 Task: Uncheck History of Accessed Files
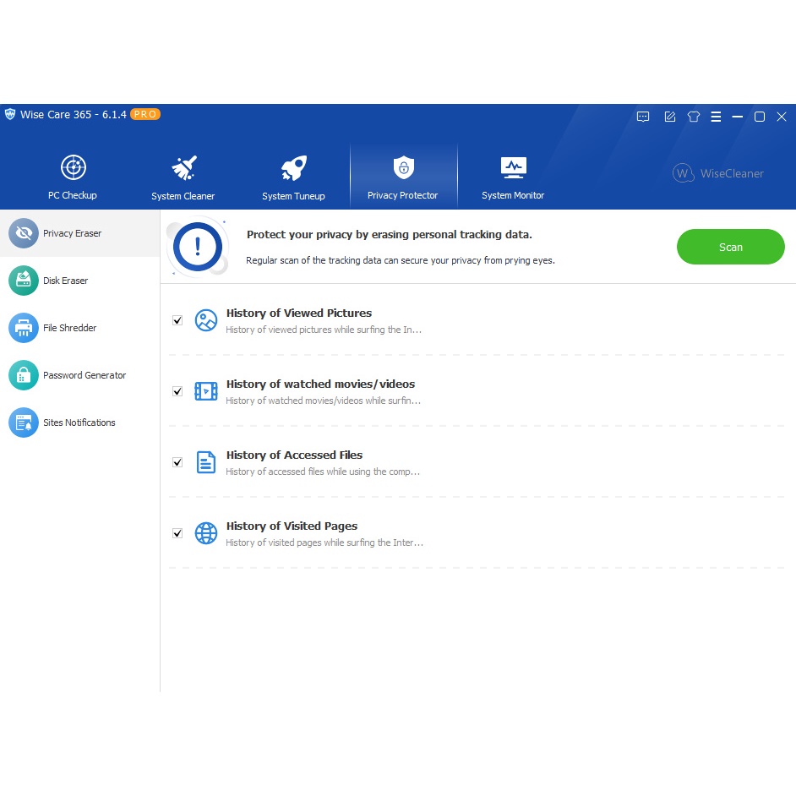pyautogui.click(x=177, y=462)
